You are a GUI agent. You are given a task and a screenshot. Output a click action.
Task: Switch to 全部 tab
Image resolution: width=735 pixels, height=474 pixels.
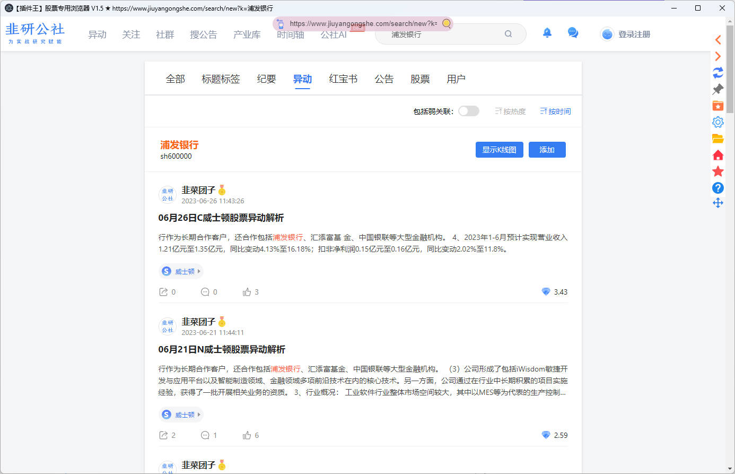pos(176,79)
